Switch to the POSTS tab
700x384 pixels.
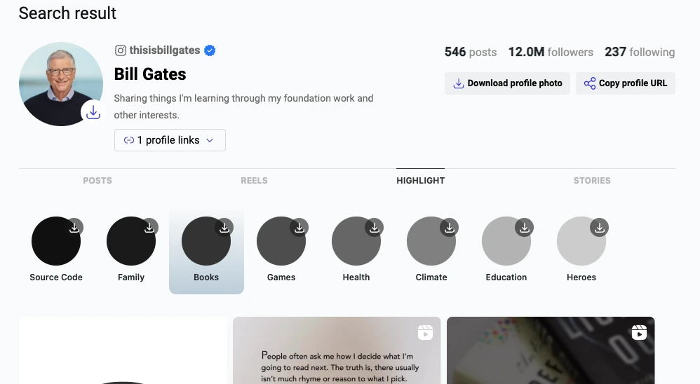(97, 180)
